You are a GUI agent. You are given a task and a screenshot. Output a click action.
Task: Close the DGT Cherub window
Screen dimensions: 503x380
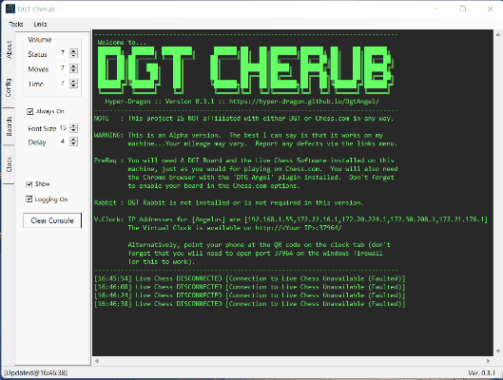[x=491, y=9]
